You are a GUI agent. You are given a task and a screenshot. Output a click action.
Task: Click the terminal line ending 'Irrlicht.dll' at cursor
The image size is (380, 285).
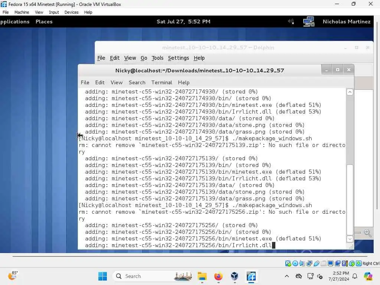178,245
